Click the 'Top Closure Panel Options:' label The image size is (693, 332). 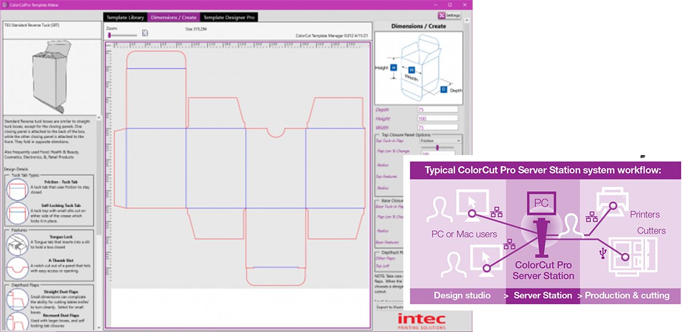(x=405, y=134)
